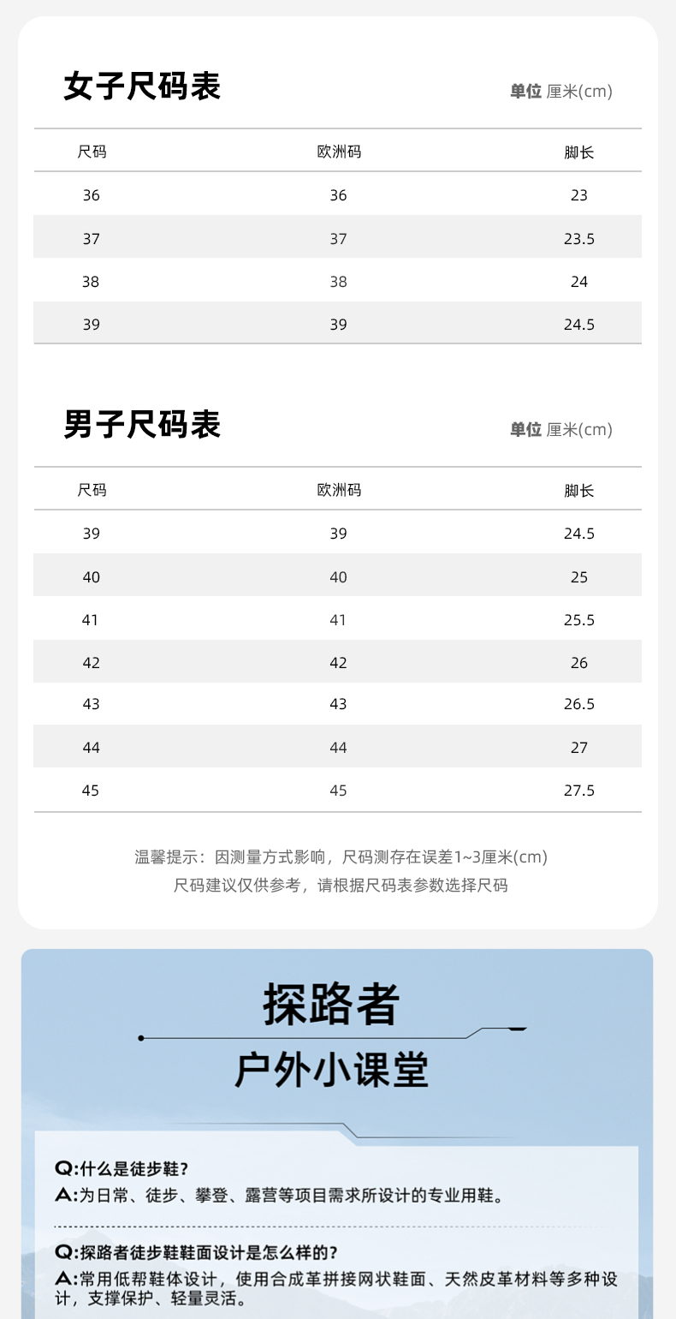
Task: Click the Q icon before 探路者徒步鞋鞋面设计 question
Action: point(64,1252)
